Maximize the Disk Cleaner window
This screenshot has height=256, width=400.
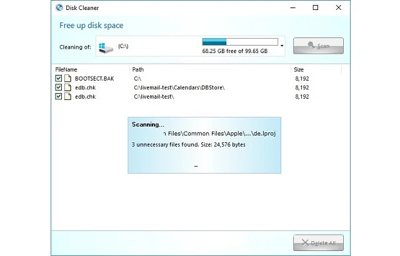coord(315,8)
